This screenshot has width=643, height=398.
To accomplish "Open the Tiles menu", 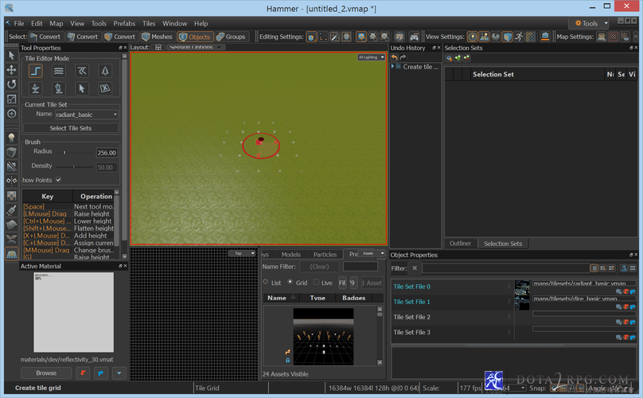I will coord(149,23).
